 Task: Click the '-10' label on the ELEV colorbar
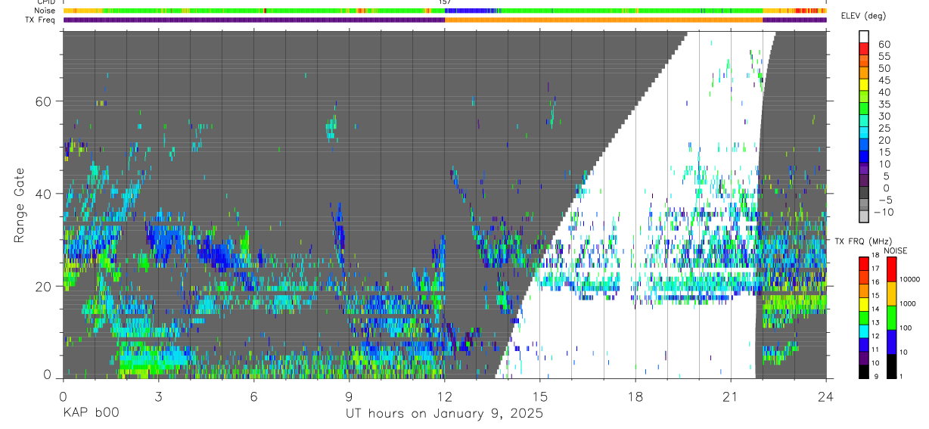coord(884,213)
